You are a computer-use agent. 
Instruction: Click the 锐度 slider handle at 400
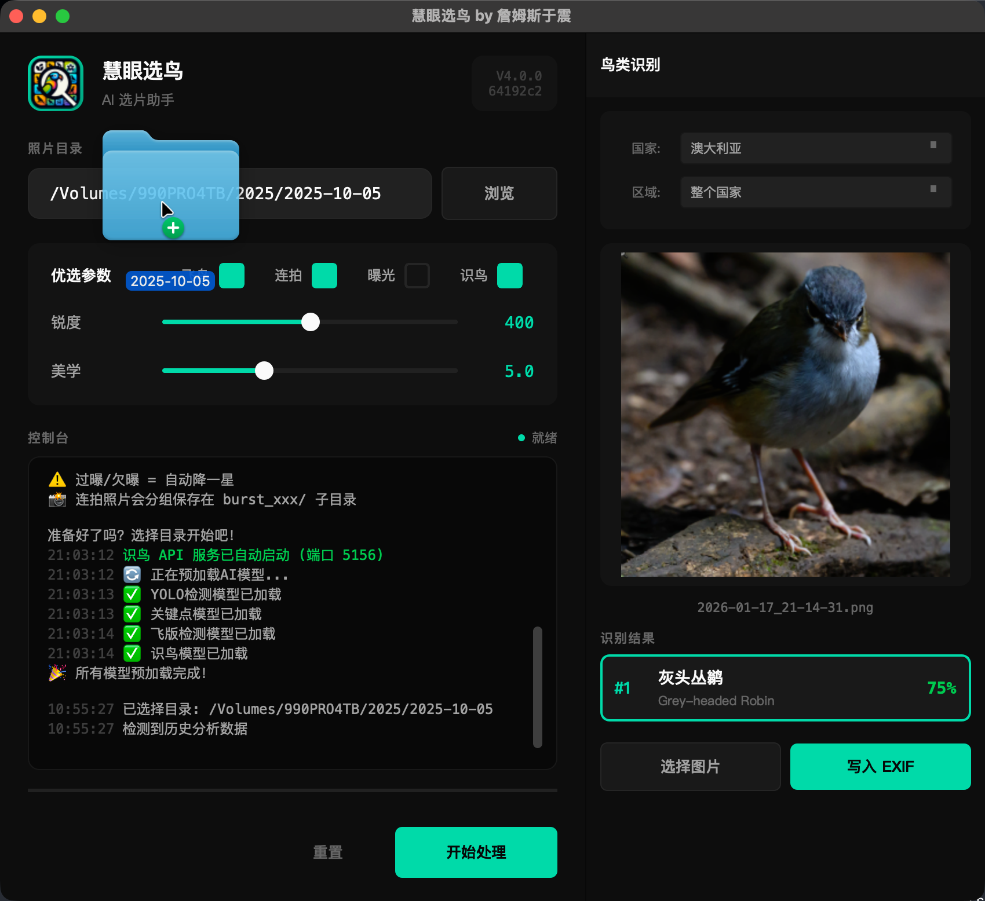pos(311,322)
